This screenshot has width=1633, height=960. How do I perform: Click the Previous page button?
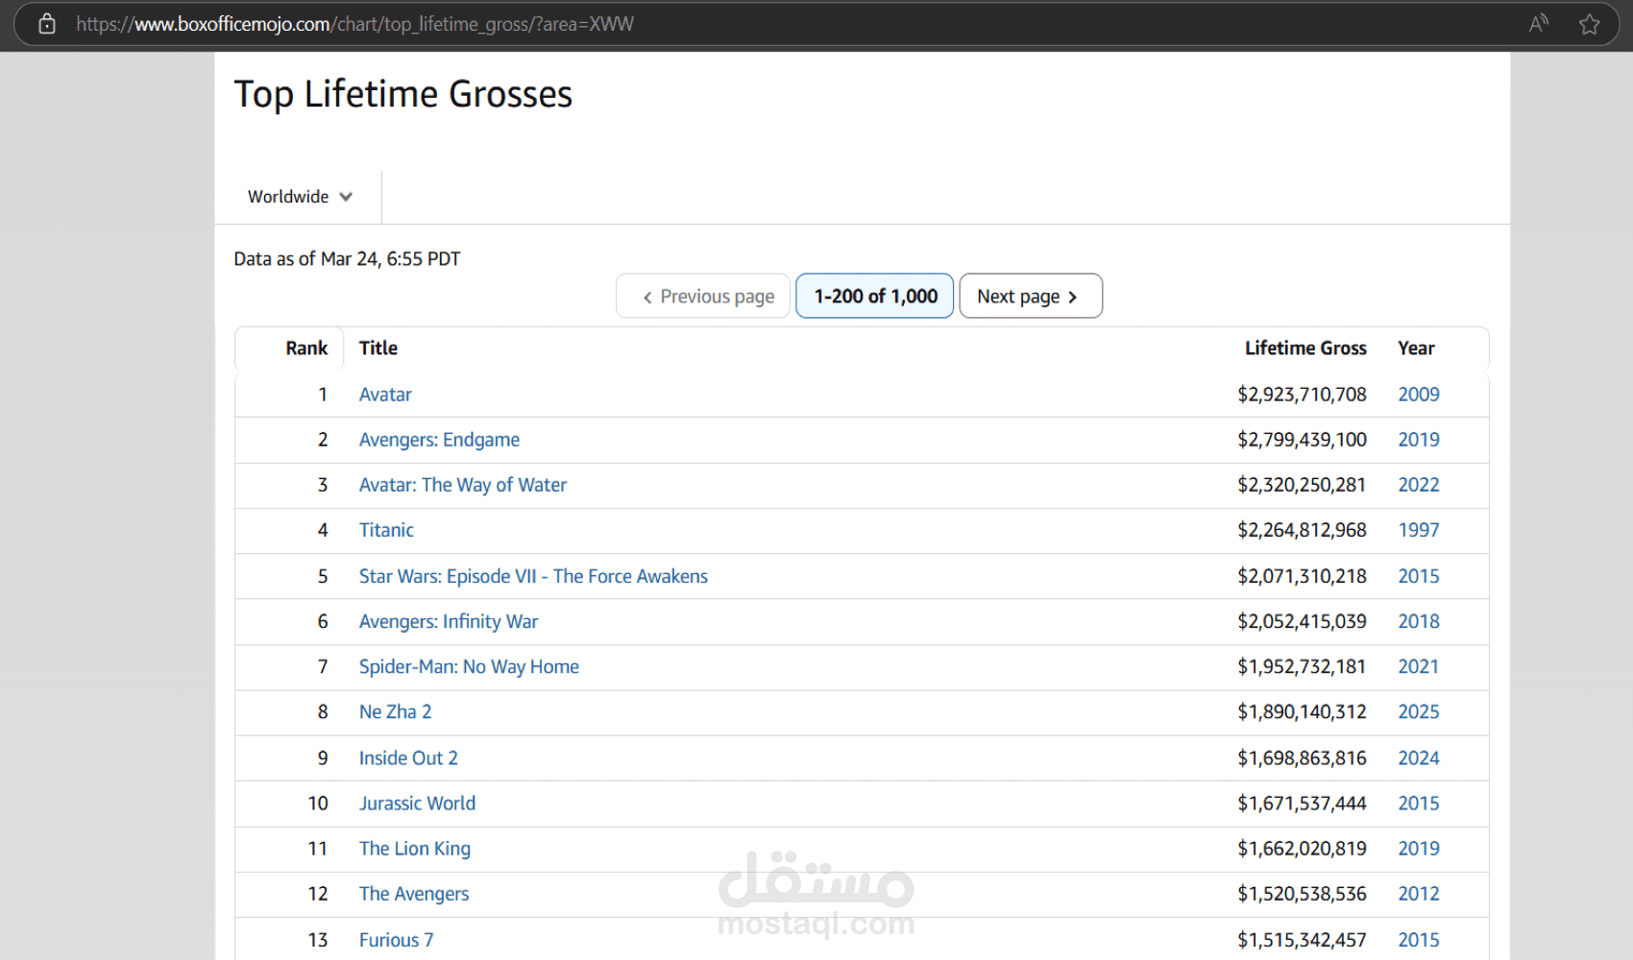(x=703, y=296)
